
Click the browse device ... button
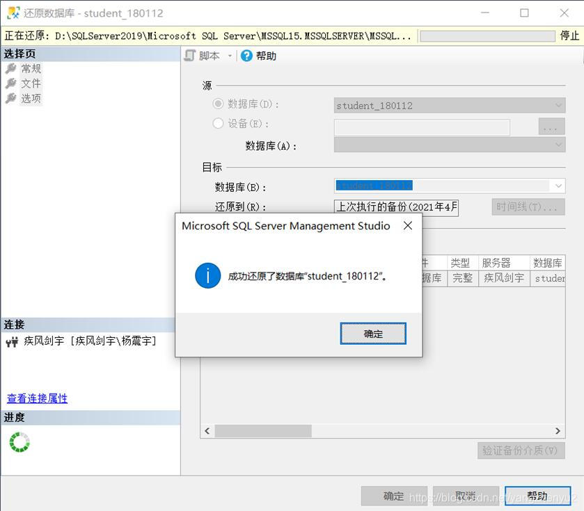pyautogui.click(x=551, y=127)
